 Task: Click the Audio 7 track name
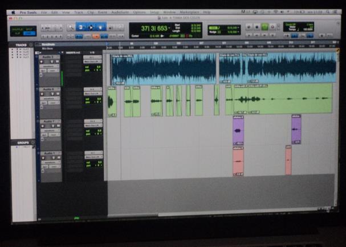click(x=50, y=121)
